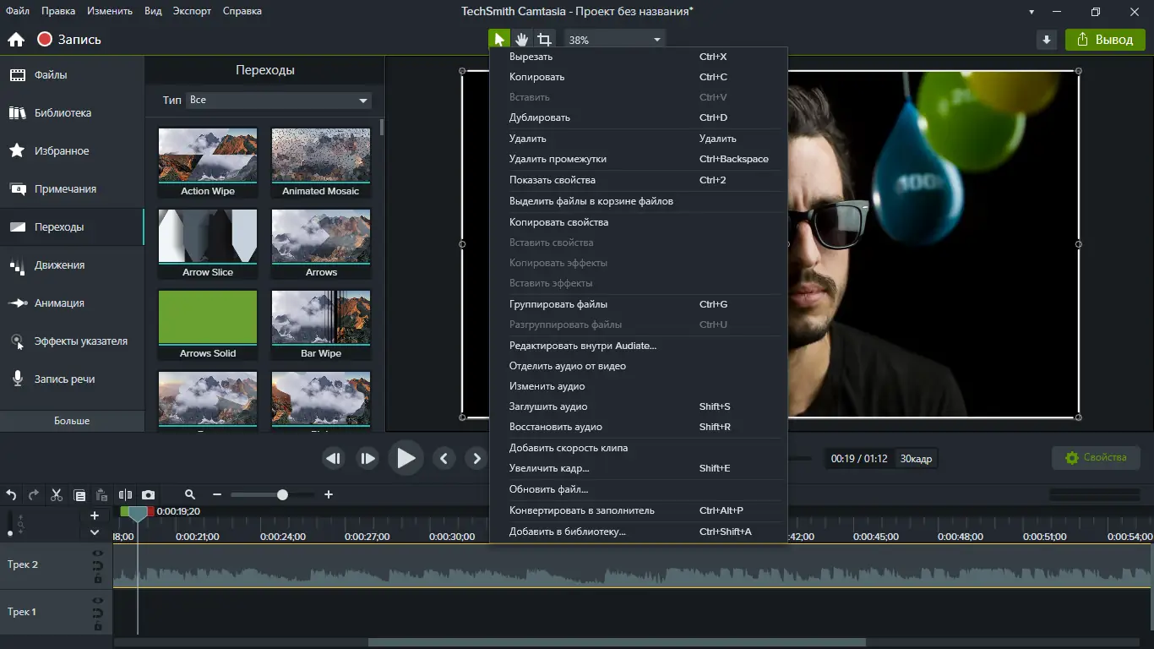Expand track options chevron below add-track plus
This screenshot has height=649, width=1154.
[x=95, y=532]
